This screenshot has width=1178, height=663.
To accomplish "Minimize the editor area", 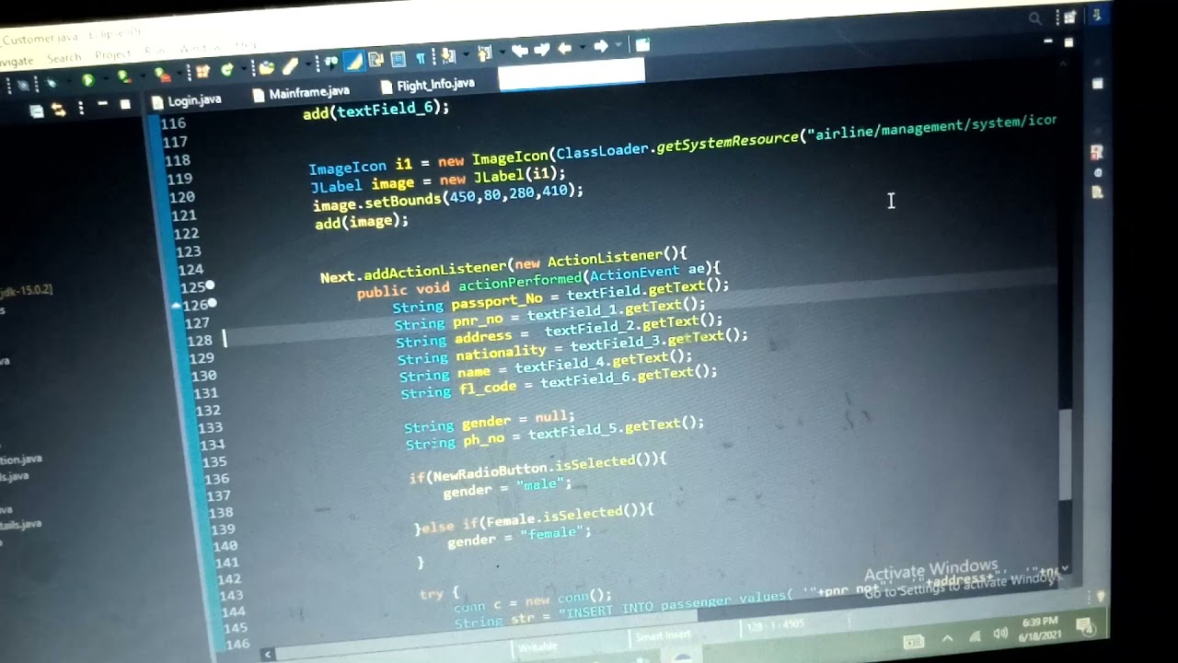I will click(1048, 41).
